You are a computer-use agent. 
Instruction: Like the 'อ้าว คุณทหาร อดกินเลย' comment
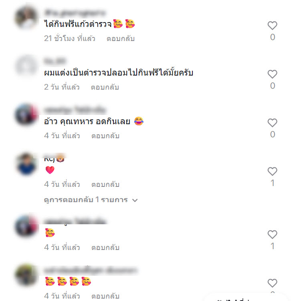[x=272, y=123]
